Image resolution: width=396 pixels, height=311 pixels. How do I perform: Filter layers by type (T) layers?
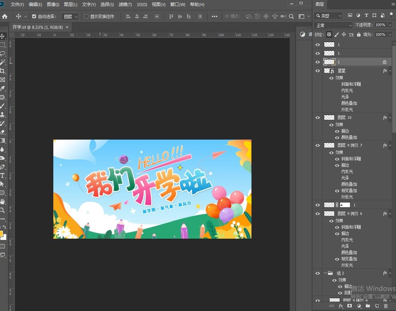(366, 15)
